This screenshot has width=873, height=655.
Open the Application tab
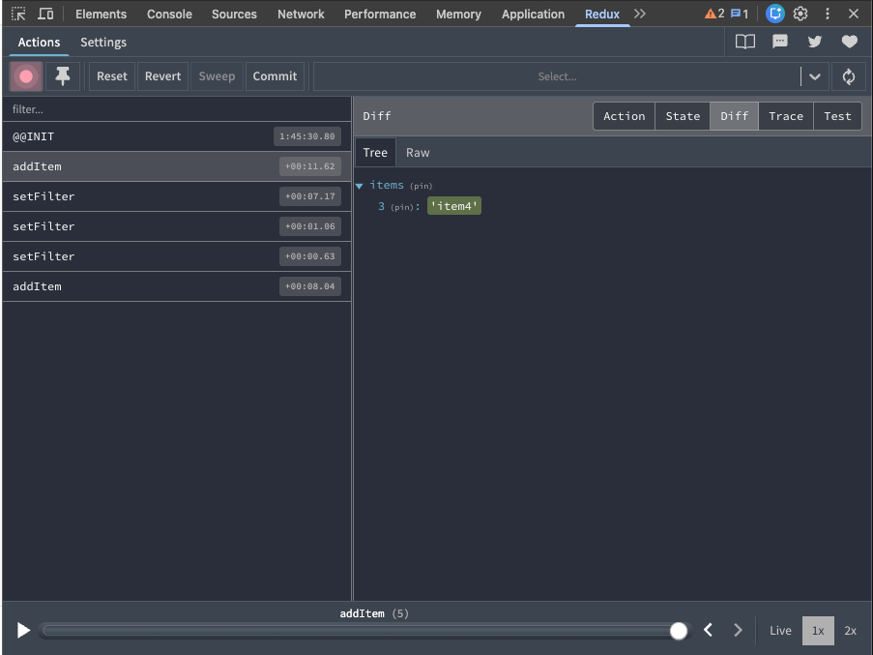click(533, 14)
